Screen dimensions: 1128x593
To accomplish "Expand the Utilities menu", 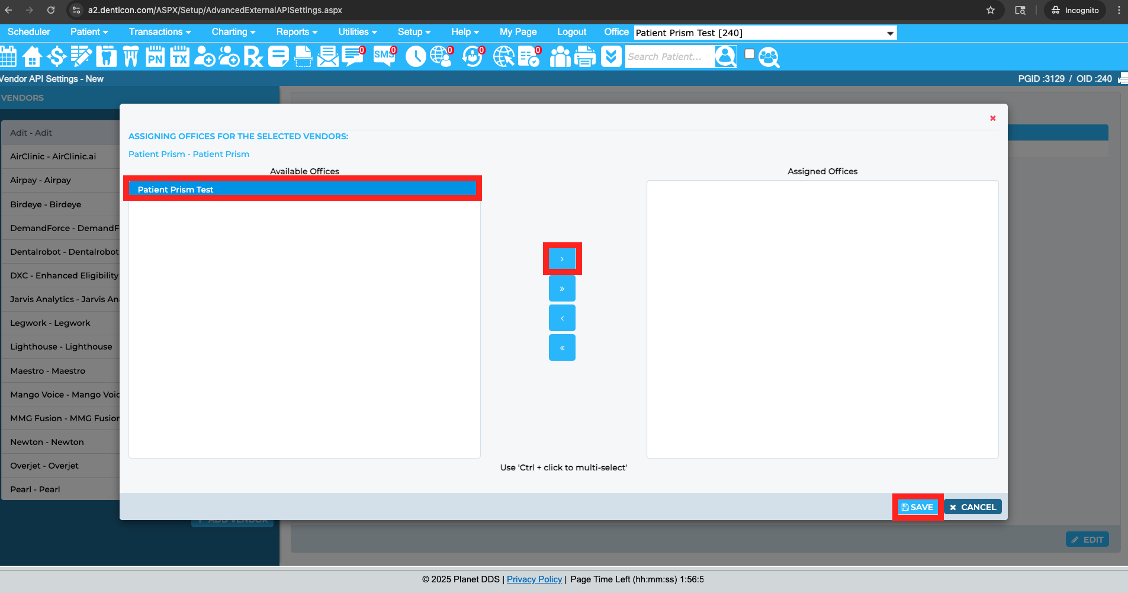I will (358, 32).
